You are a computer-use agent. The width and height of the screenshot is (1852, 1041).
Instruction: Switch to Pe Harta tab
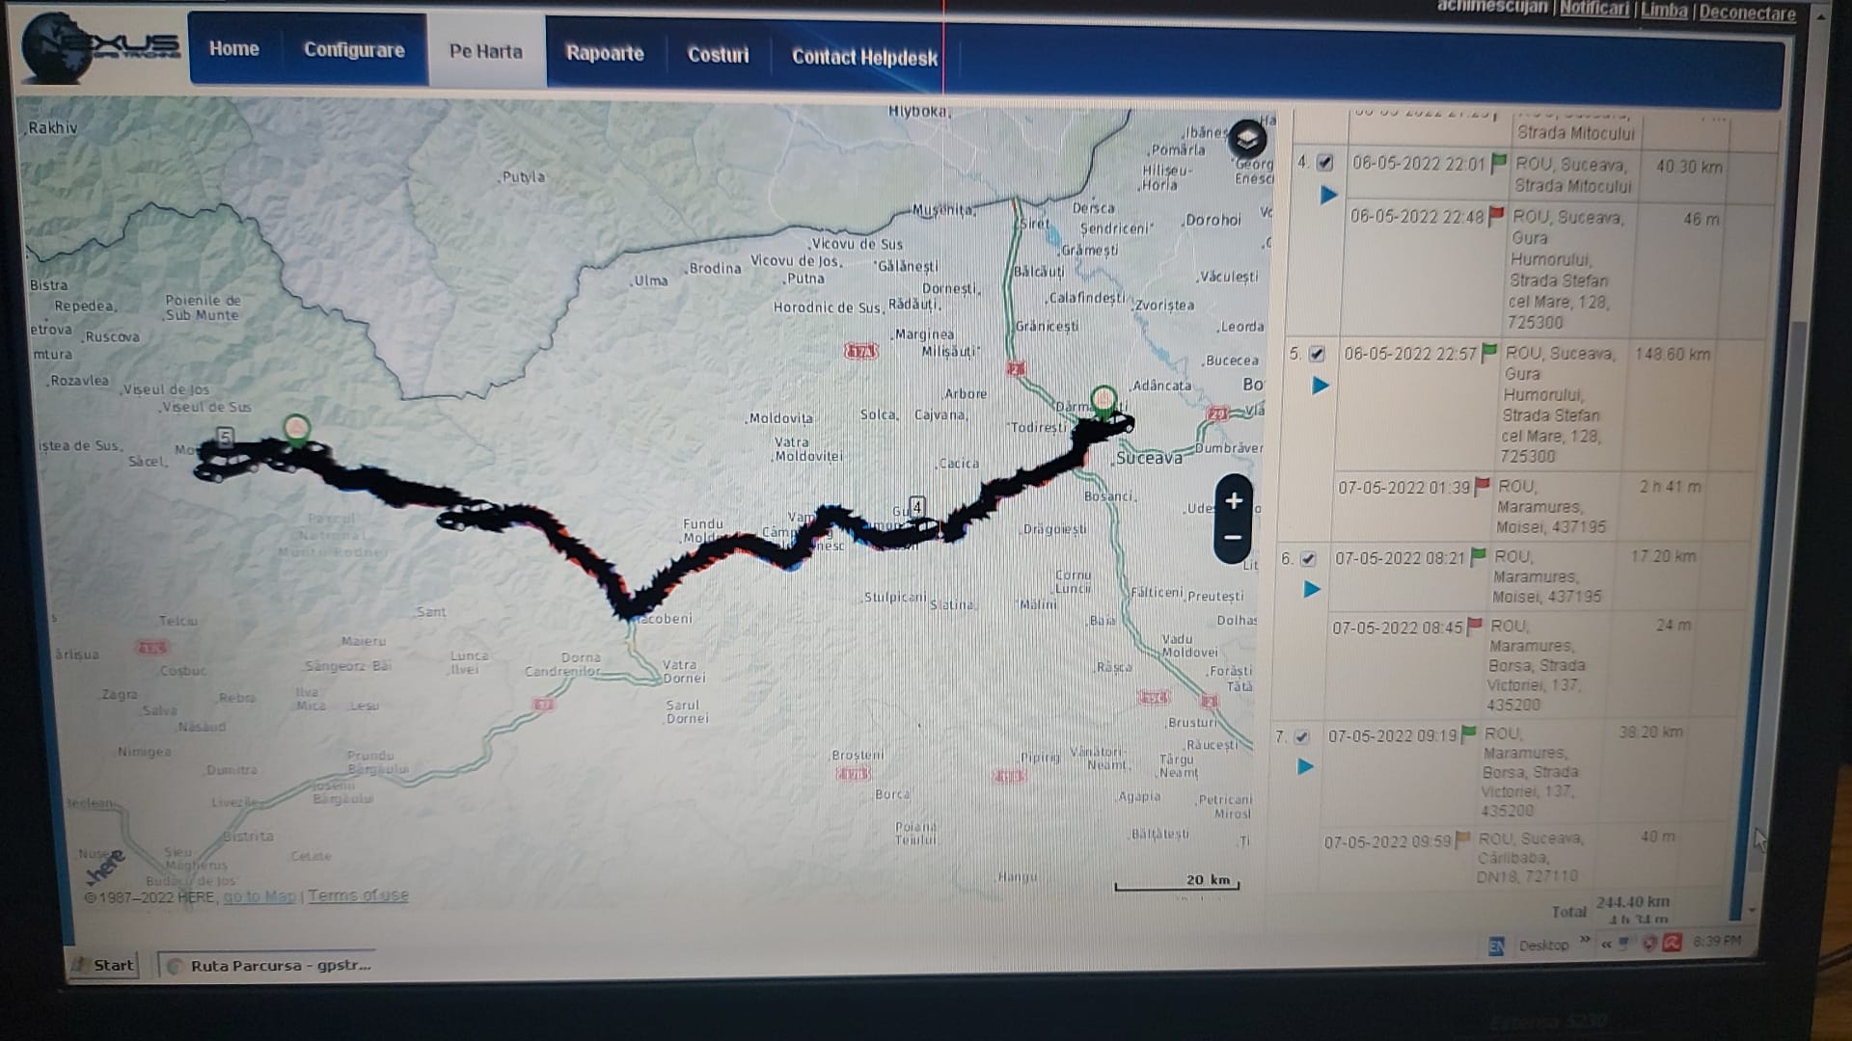click(485, 52)
